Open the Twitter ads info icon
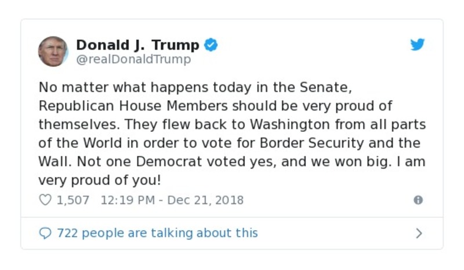The height and width of the screenshot is (270, 464). point(418,200)
